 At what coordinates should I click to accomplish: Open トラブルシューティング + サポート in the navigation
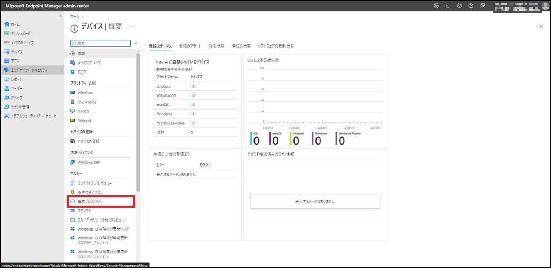coord(32,116)
